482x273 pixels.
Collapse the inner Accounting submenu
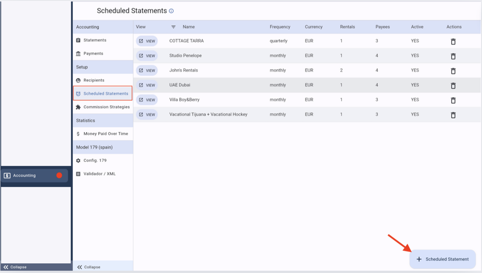(x=88, y=267)
